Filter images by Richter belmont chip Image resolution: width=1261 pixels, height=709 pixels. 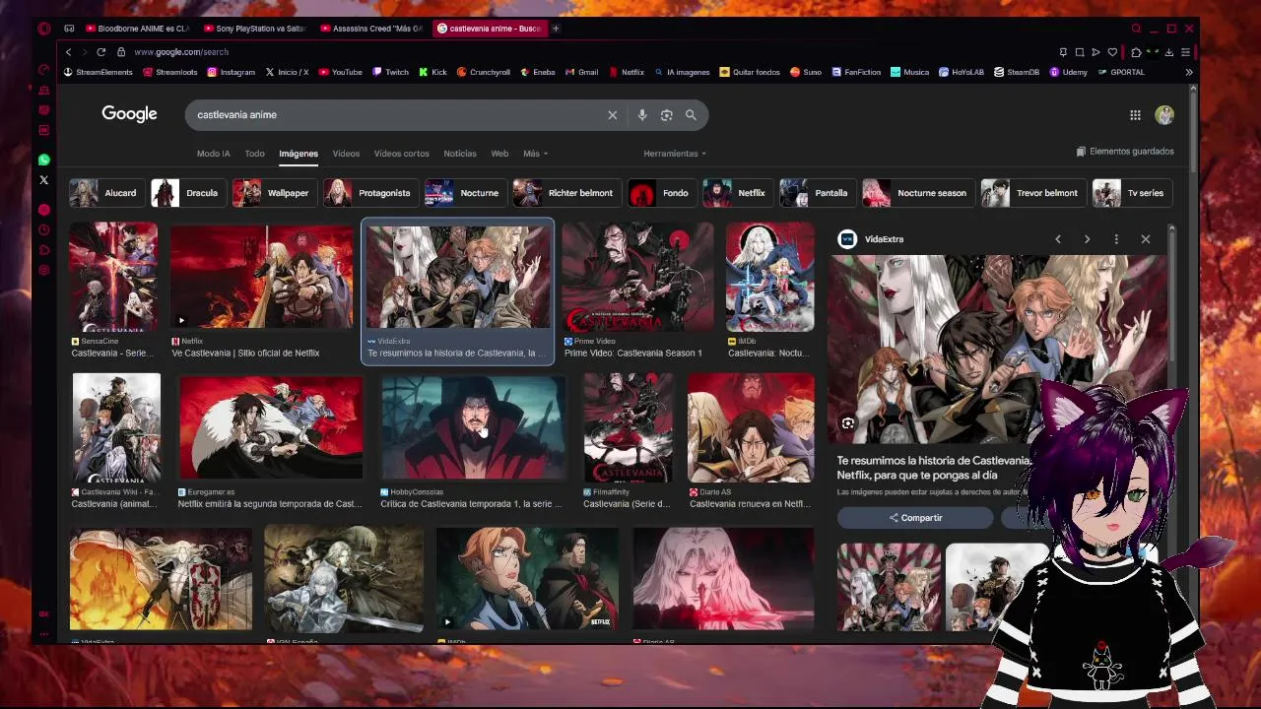(565, 193)
